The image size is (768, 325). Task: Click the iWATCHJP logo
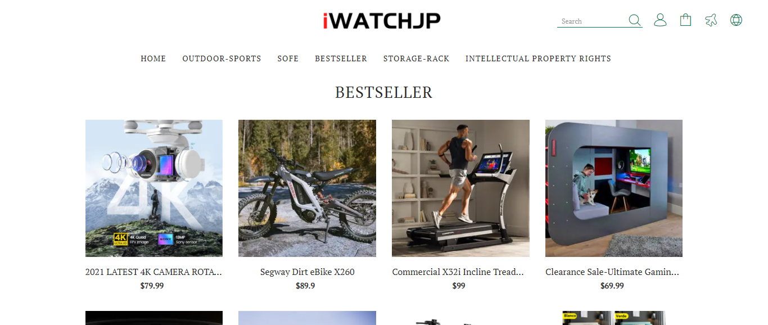[x=382, y=21]
